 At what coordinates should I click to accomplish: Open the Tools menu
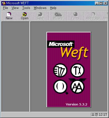tap(26, 8)
